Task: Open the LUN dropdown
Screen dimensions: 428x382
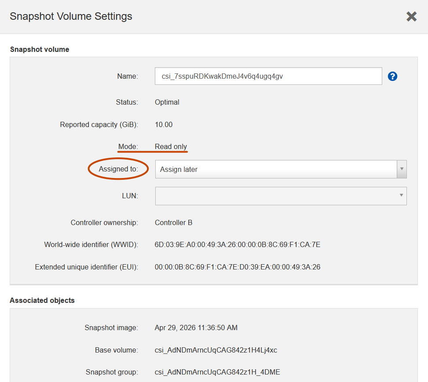Action: (281, 196)
